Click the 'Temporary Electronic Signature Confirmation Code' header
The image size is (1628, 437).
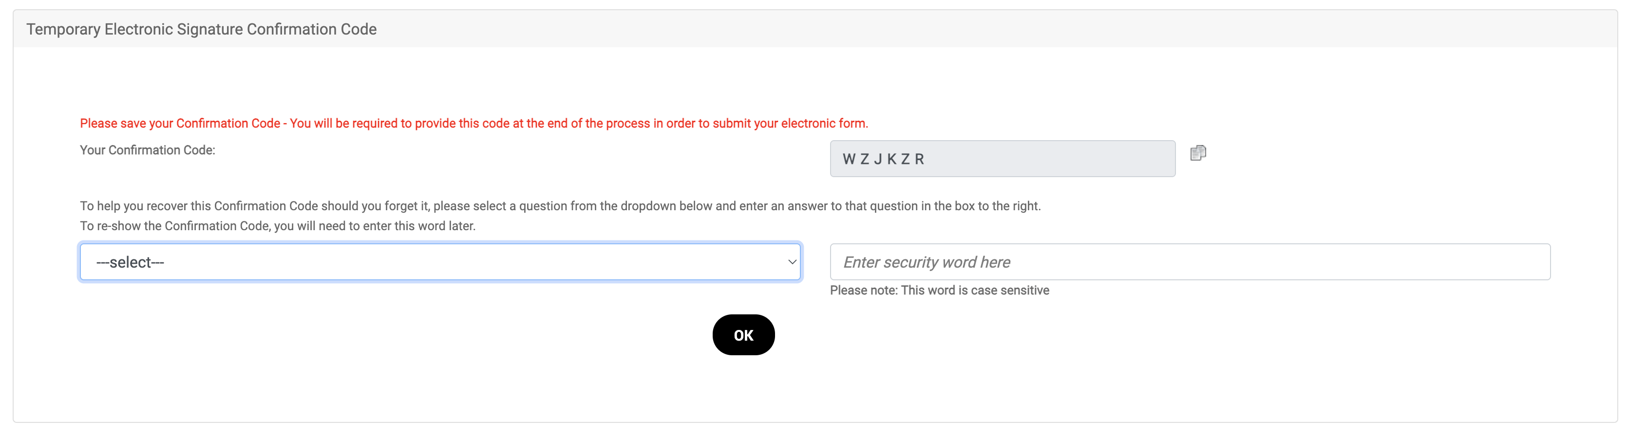201,30
